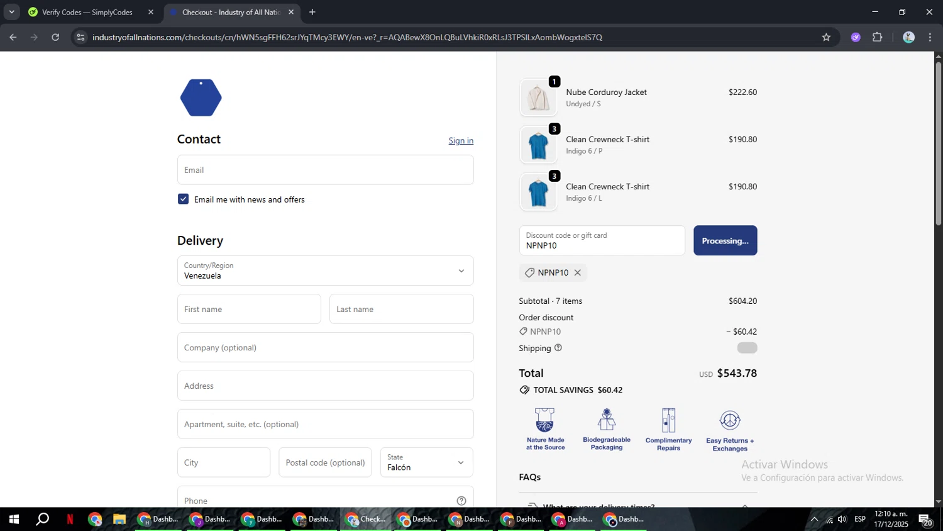Click the Company (optional) field

[325, 347]
